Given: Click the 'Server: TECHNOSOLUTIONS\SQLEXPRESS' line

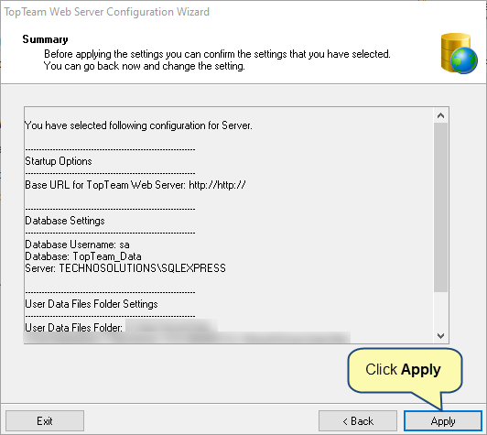Looking at the screenshot, I should pyautogui.click(x=125, y=268).
